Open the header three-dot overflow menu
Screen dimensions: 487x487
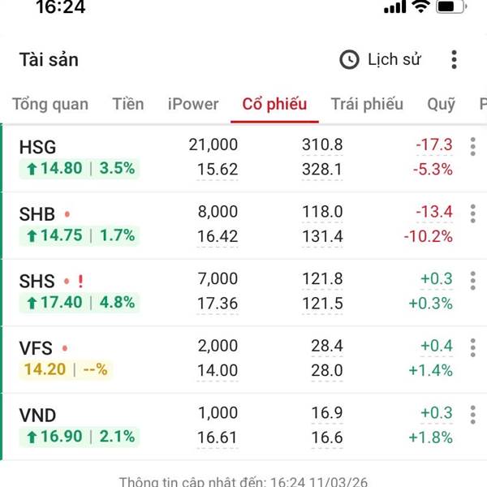point(454,59)
